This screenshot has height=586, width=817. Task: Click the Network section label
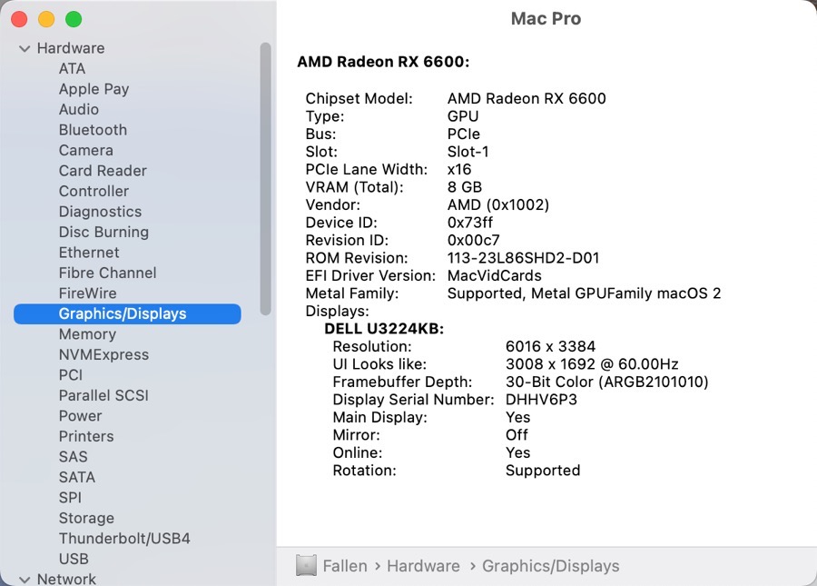(x=66, y=579)
